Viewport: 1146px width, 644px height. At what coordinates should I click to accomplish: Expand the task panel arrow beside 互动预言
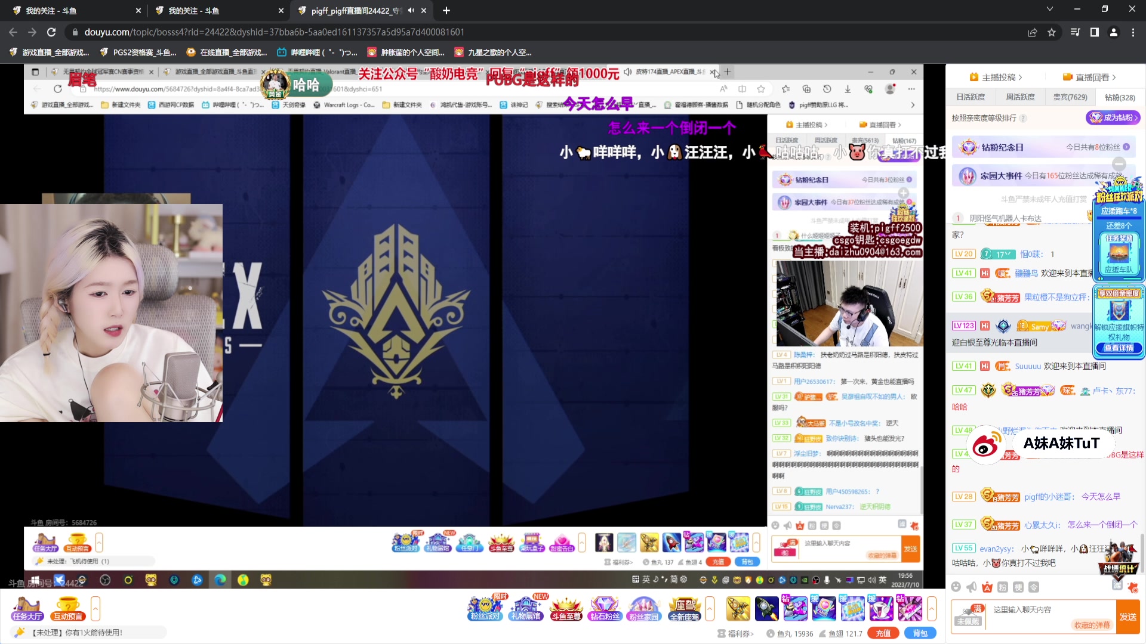[x=95, y=609]
